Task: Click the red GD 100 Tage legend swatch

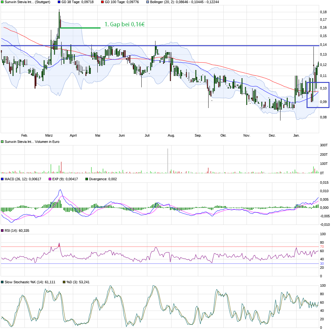Action: (102, 2)
